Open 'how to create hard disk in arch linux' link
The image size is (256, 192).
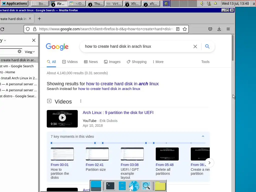[x=122, y=84]
